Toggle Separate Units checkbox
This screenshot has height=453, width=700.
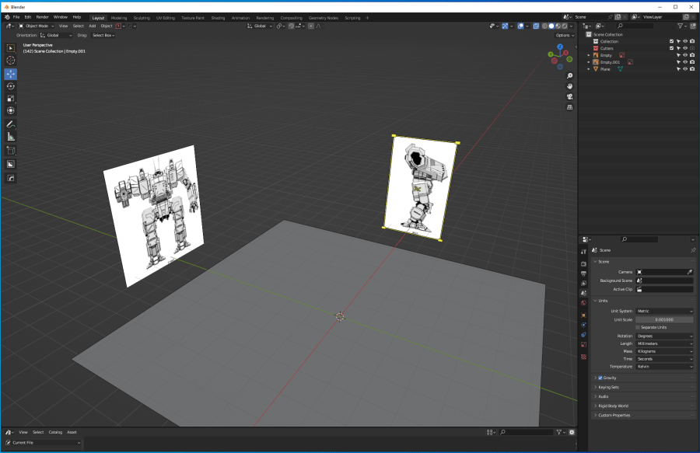tap(638, 327)
